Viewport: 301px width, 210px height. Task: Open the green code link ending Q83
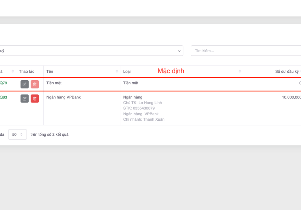click(3, 97)
